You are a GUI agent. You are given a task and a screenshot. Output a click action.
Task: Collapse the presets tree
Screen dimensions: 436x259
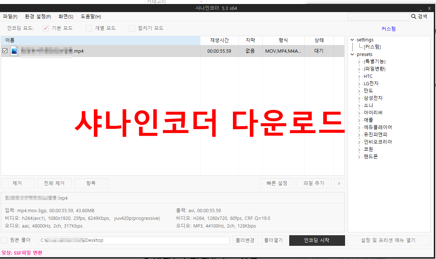coord(352,54)
